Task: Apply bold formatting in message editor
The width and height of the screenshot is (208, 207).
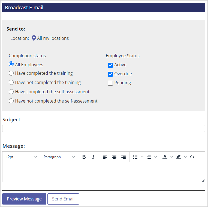Action: (84, 157)
